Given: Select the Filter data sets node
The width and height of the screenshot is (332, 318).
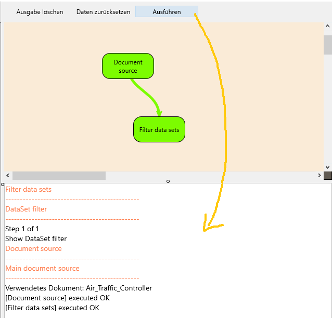Looking at the screenshot, I should 159,129.
